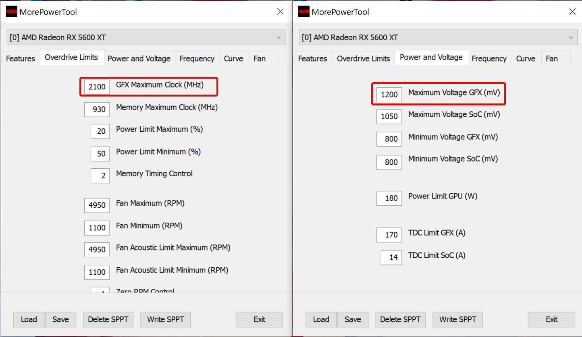Click the 'TDC Limit GFX (A)' label
The width and height of the screenshot is (582, 337).
click(x=437, y=233)
